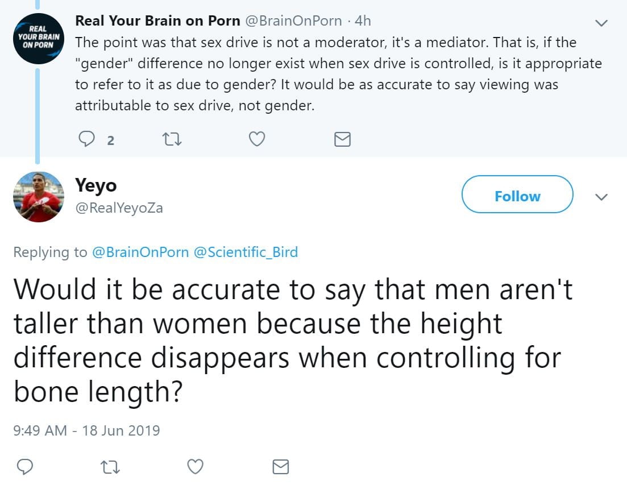Open @BrainOnPorn mention in Replying to line
The height and width of the screenshot is (489, 627).
[140, 252]
